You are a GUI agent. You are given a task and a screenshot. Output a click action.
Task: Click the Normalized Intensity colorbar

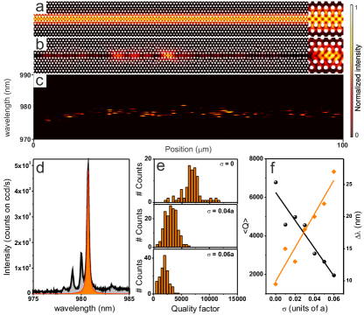[352, 71]
